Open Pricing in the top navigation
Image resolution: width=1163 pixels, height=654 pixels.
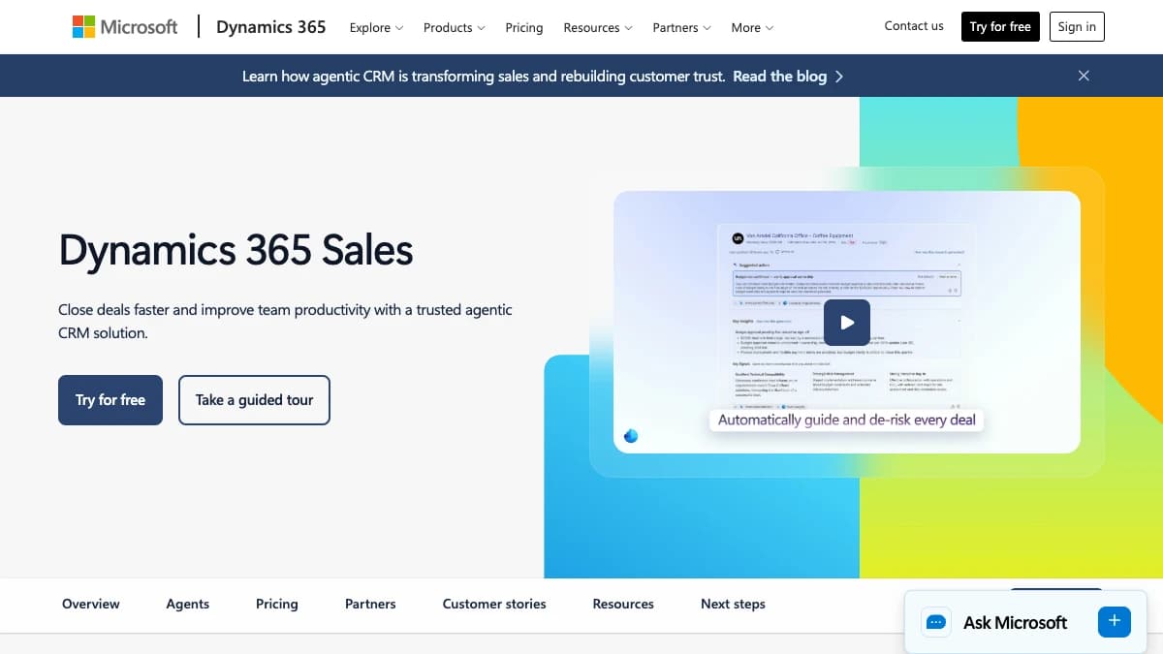click(x=524, y=27)
